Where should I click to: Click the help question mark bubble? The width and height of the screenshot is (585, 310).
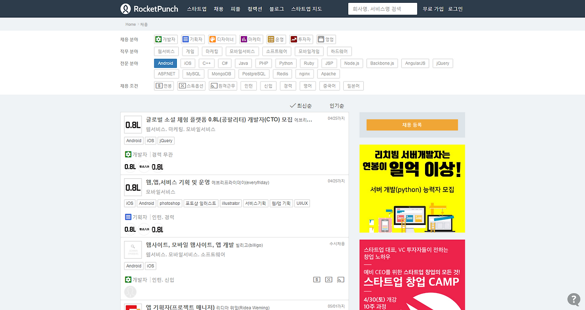574,299
